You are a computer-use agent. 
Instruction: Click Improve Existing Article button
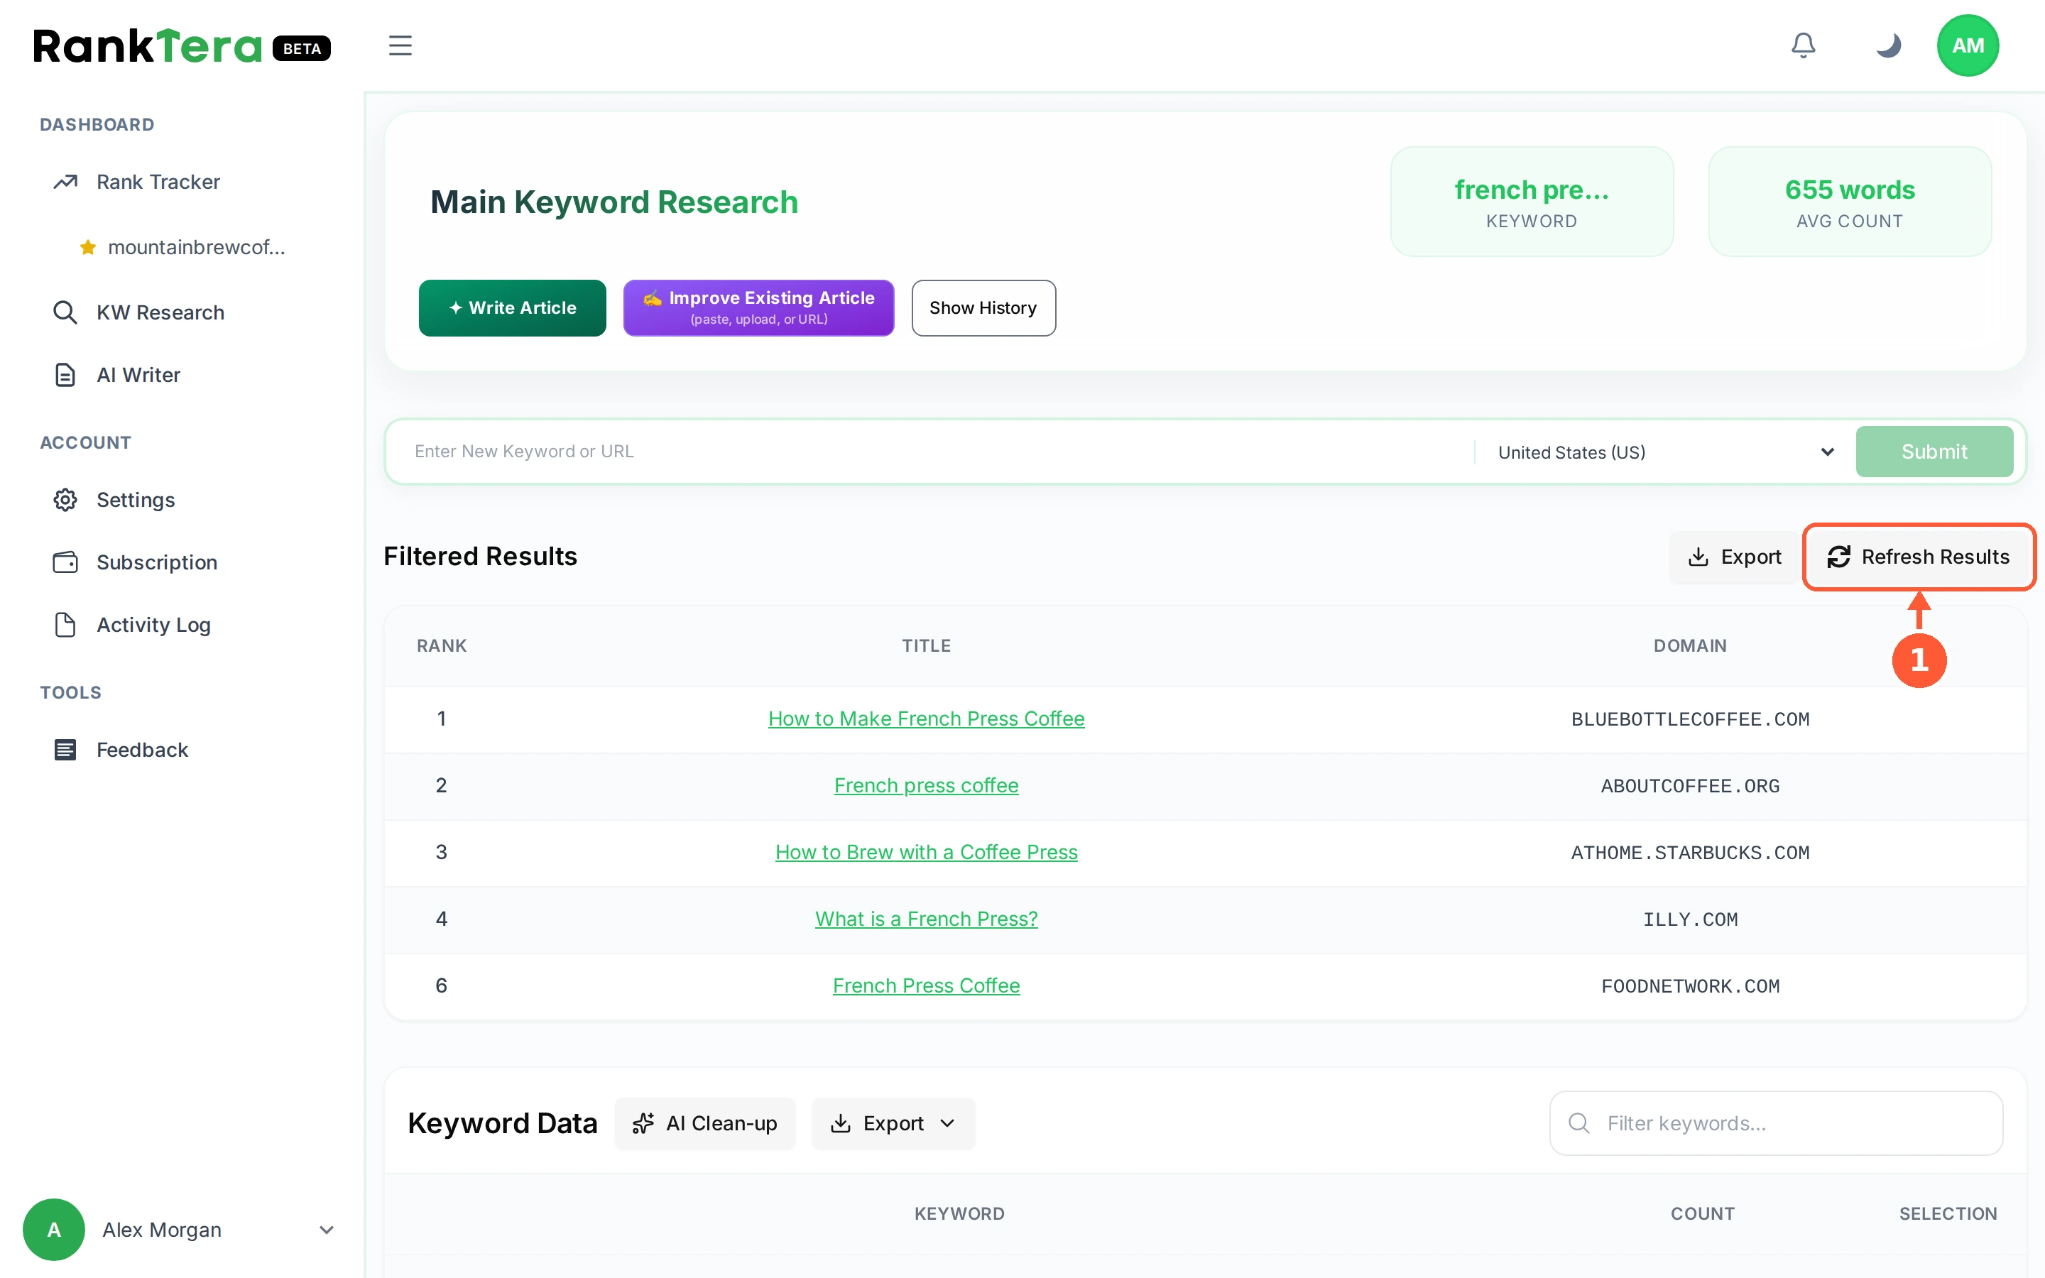click(759, 307)
